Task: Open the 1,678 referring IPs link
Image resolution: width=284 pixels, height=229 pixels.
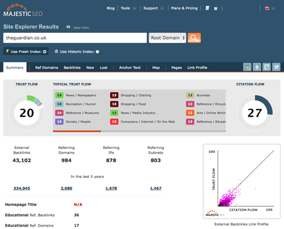Action: (x=111, y=188)
